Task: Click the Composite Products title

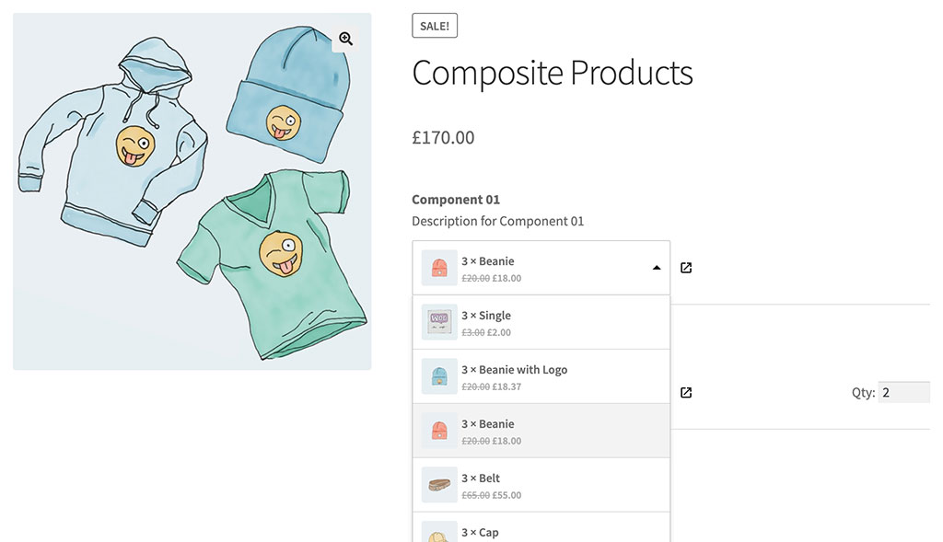Action: point(552,73)
